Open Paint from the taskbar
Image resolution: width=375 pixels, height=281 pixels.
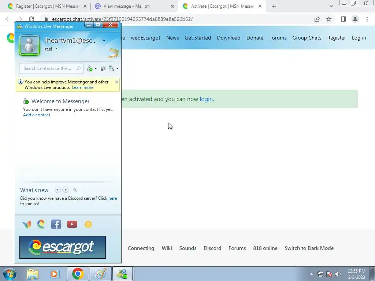[x=100, y=274]
